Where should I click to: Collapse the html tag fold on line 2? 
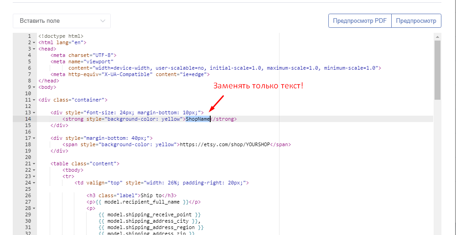coord(34,43)
